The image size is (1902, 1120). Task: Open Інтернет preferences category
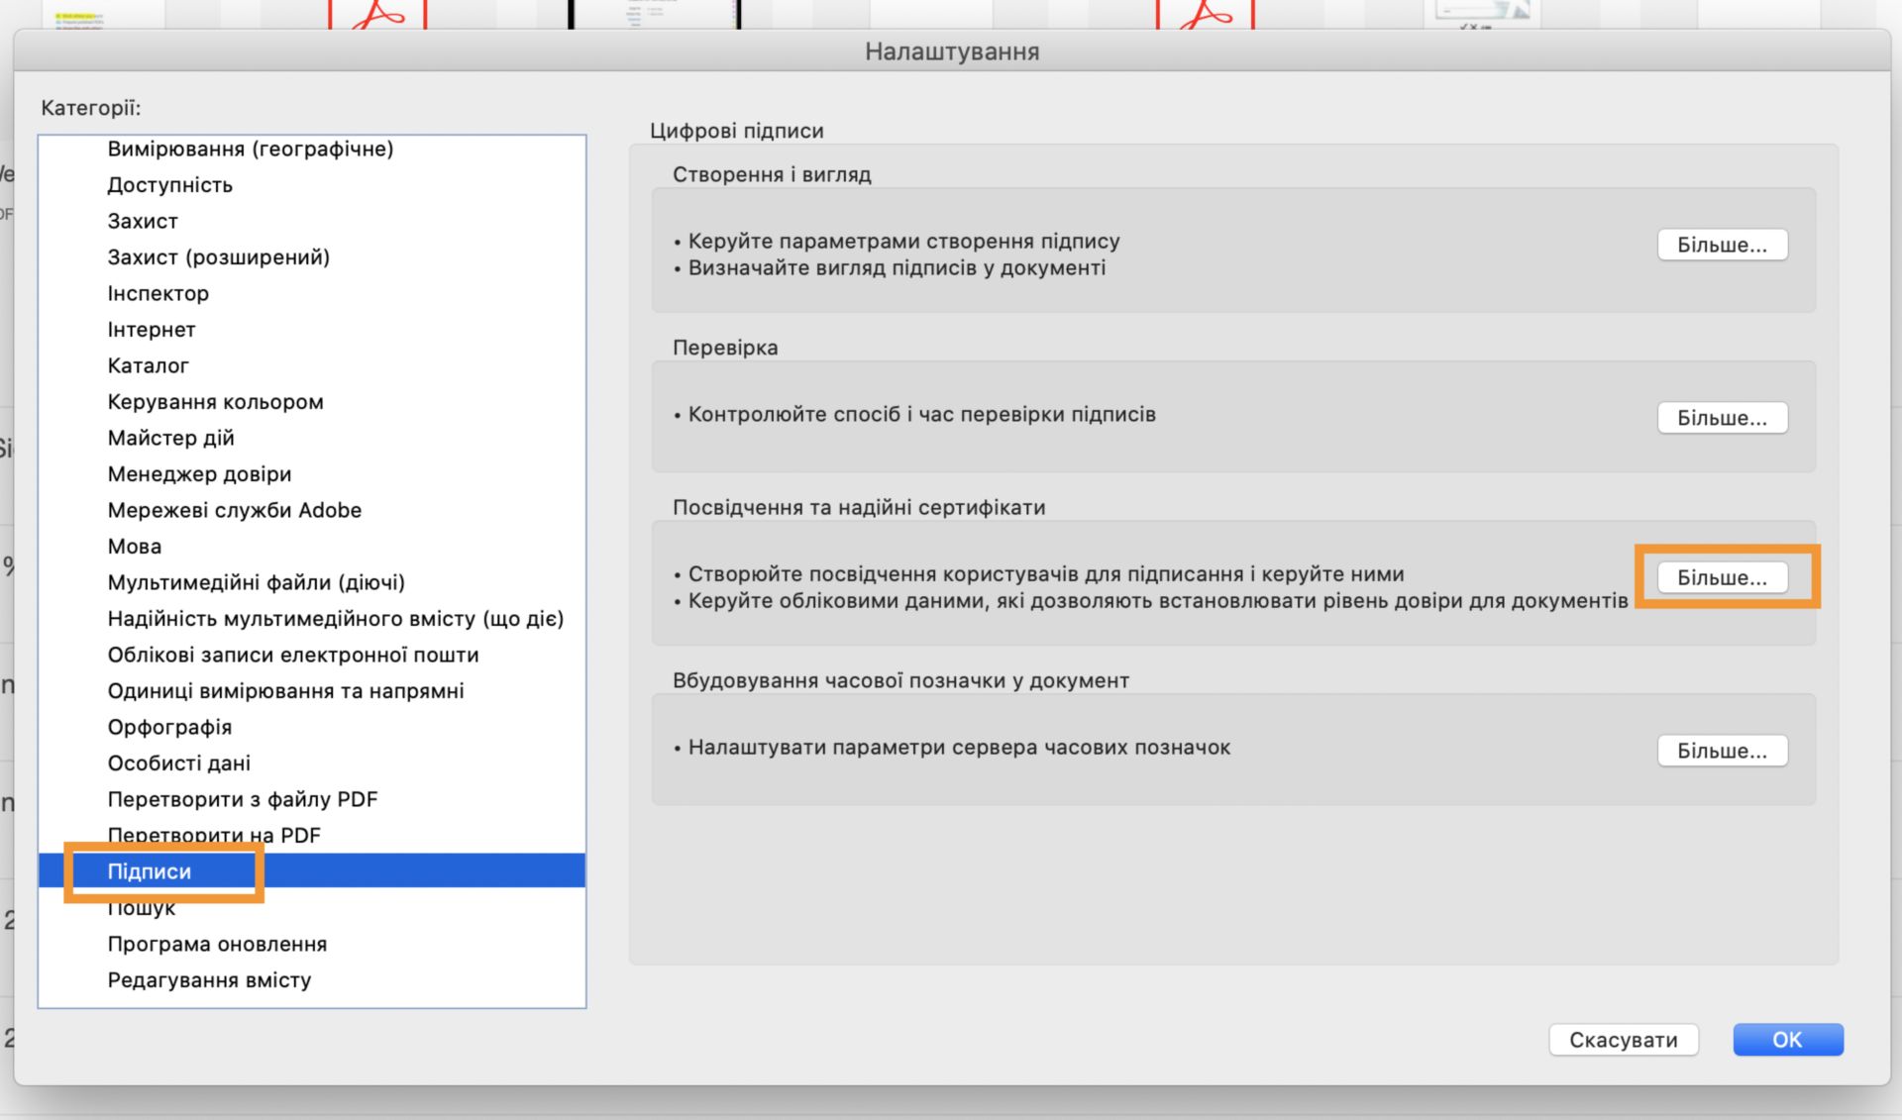[x=151, y=330]
